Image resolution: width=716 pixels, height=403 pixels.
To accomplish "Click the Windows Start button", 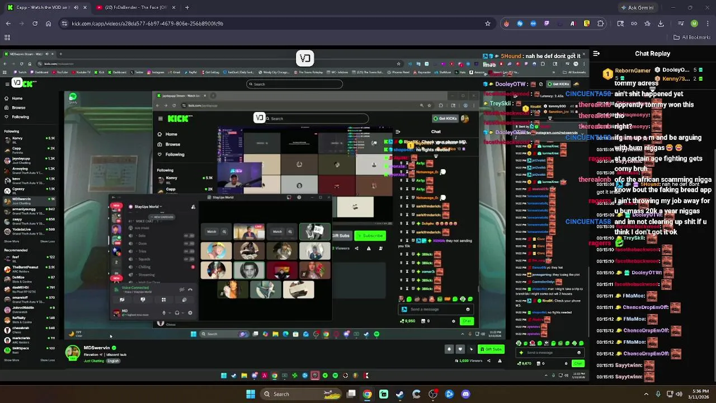I will [251, 394].
